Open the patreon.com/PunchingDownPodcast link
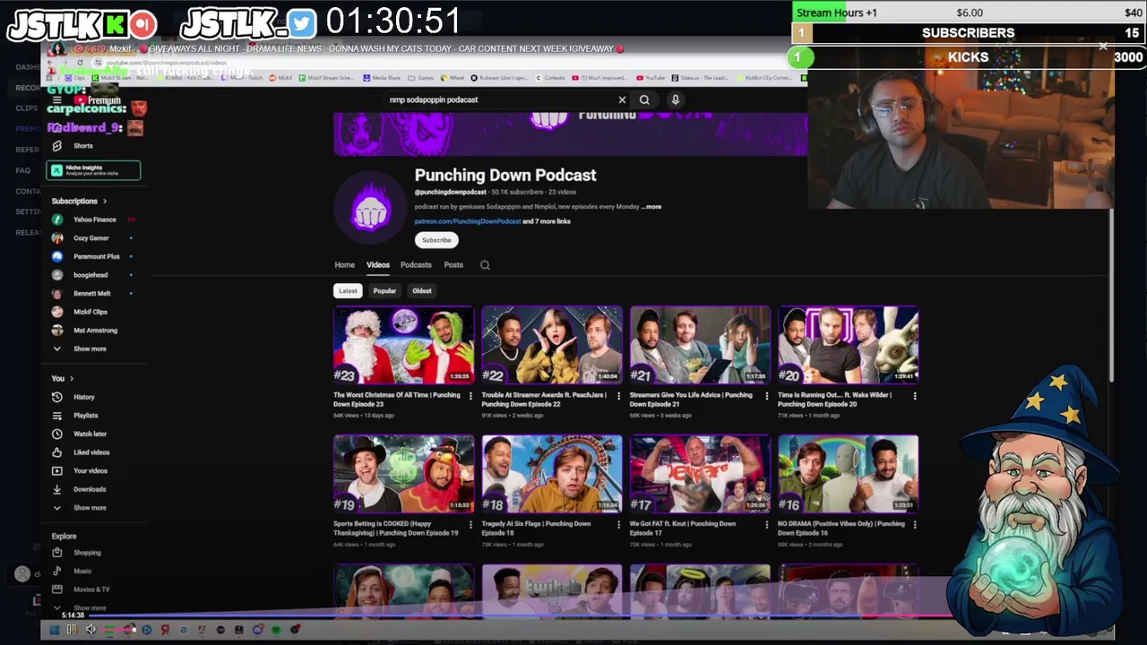The height and width of the screenshot is (645, 1147). pos(467,221)
